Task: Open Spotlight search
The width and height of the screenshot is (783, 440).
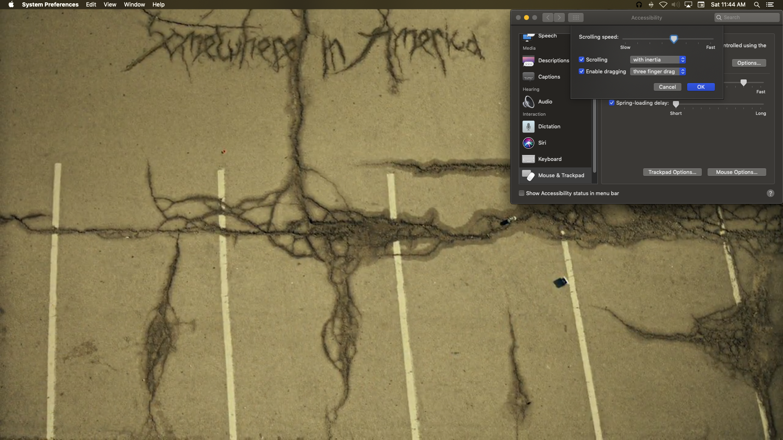Action: click(x=756, y=4)
